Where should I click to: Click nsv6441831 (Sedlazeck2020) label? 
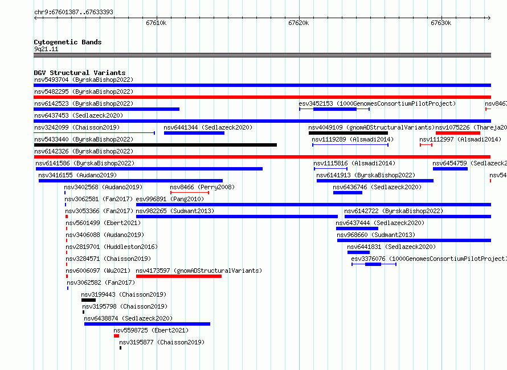tap(391, 247)
